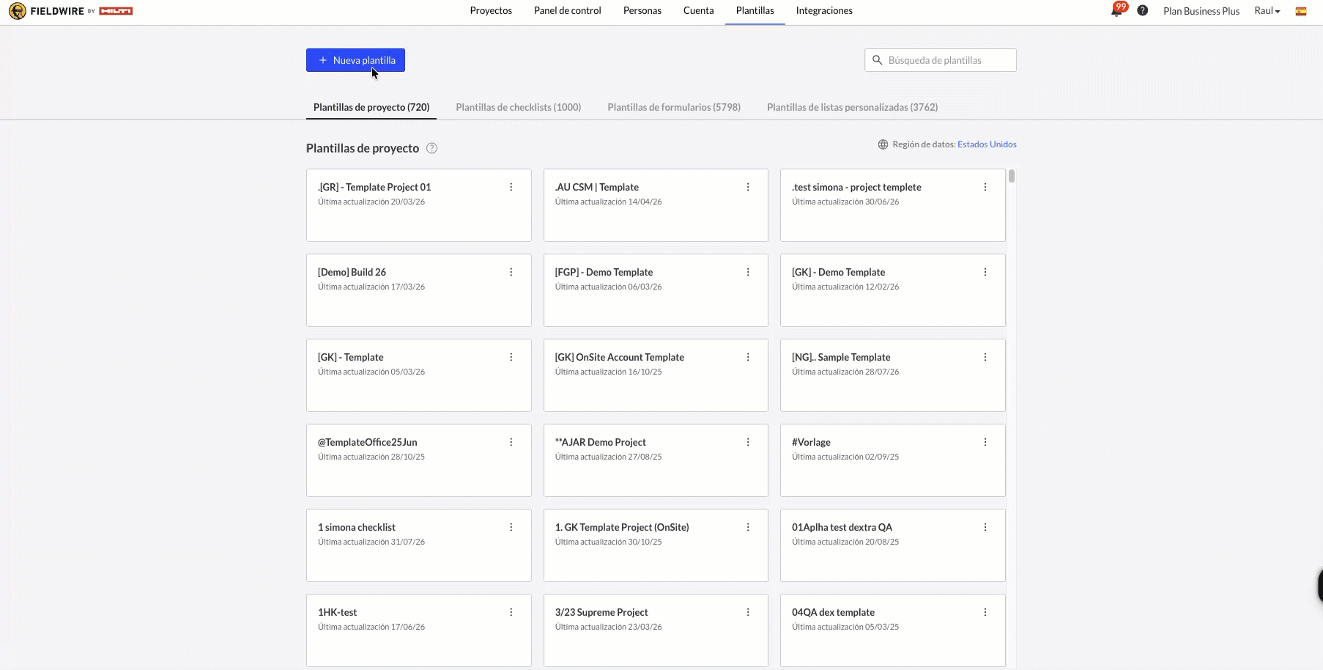Screen dimensions: 1323x670
Task: Open options menu for 04QA dex template
Action: (985, 612)
